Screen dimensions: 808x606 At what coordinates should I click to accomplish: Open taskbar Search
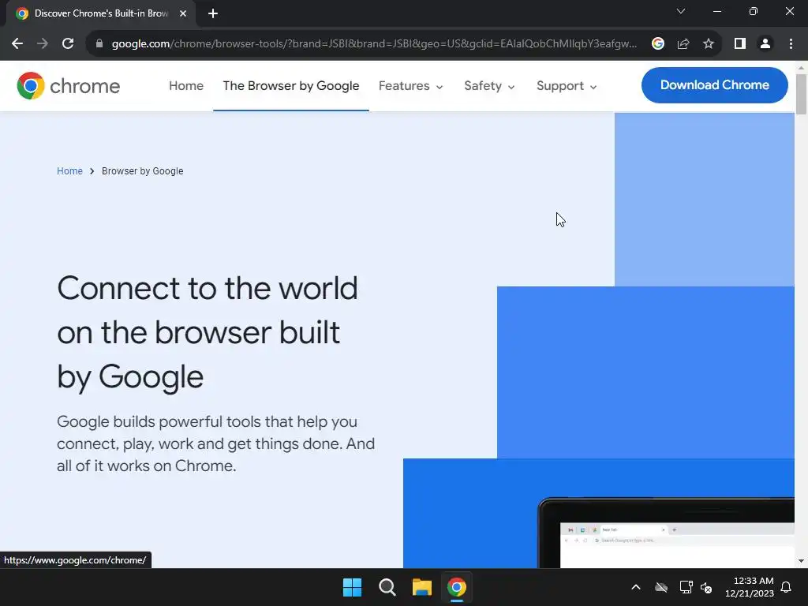coord(387,587)
